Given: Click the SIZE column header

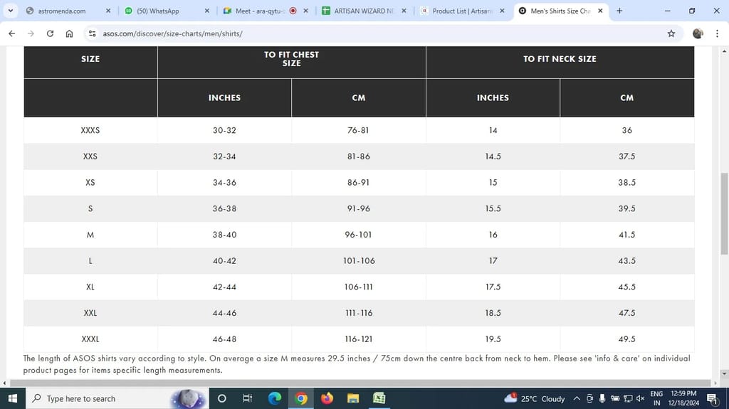Looking at the screenshot, I should (x=90, y=59).
